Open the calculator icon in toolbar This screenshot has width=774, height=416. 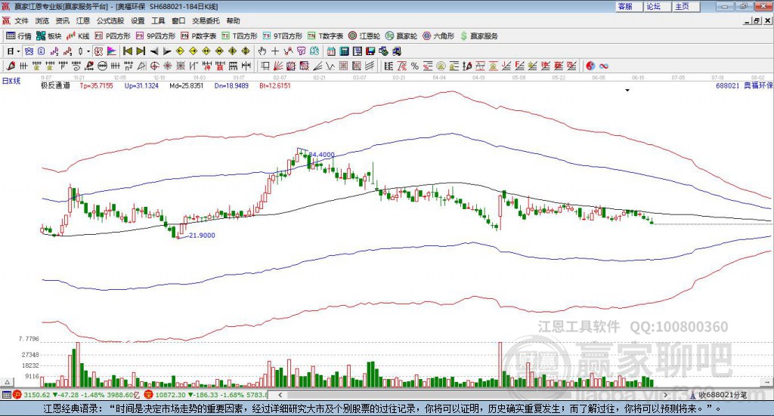pos(344,51)
